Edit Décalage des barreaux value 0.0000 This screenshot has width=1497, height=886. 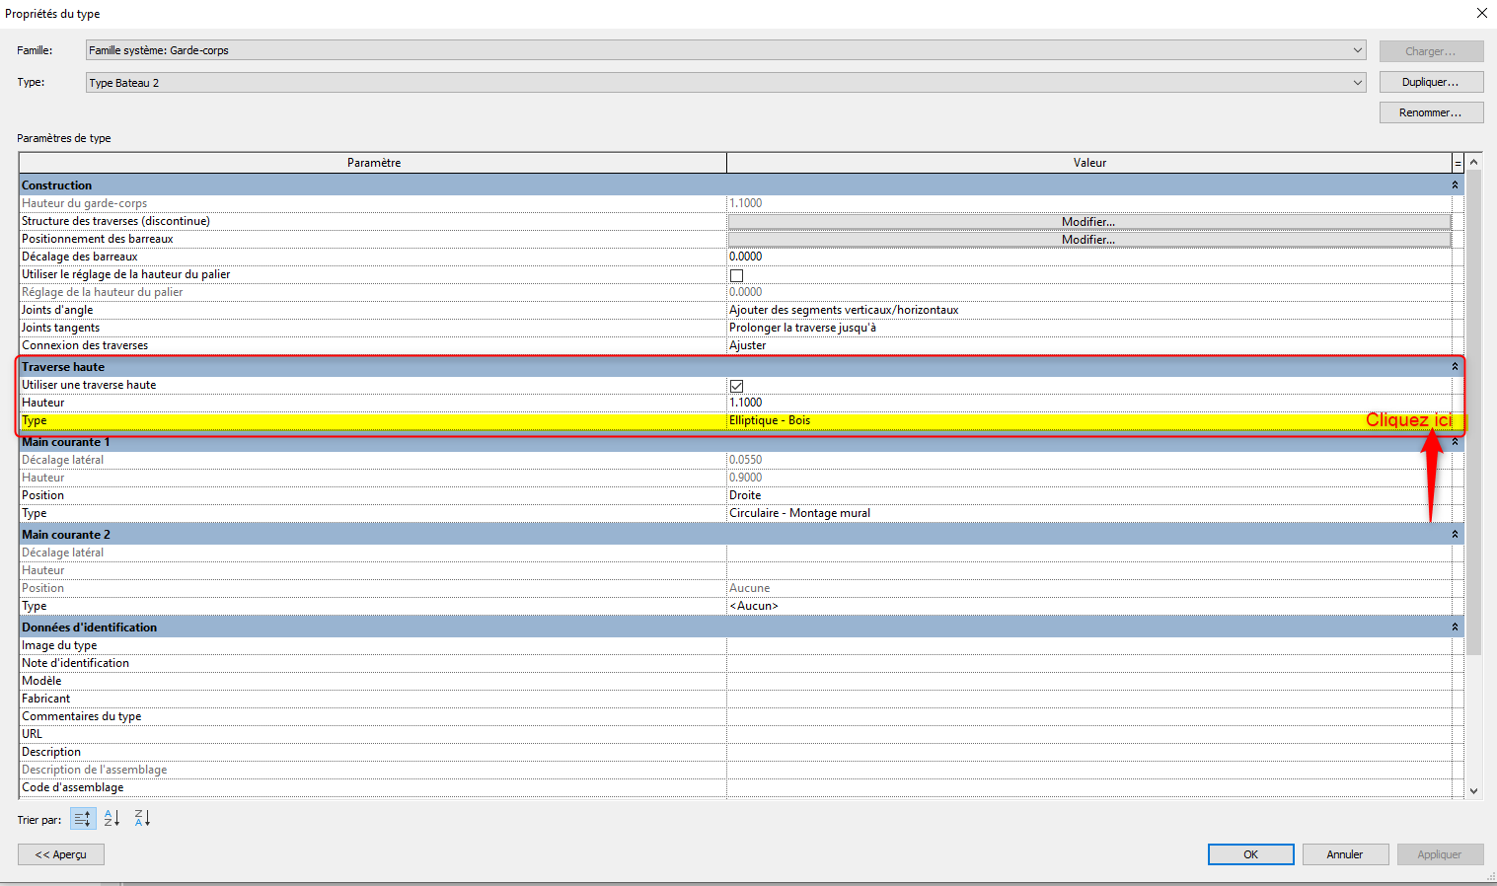1089,257
